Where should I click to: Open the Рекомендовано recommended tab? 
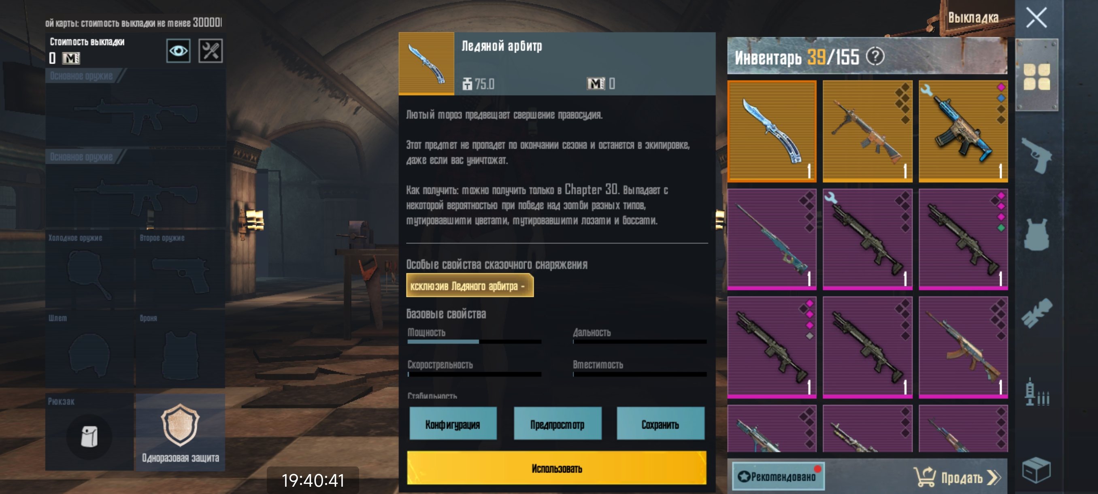pyautogui.click(x=778, y=477)
